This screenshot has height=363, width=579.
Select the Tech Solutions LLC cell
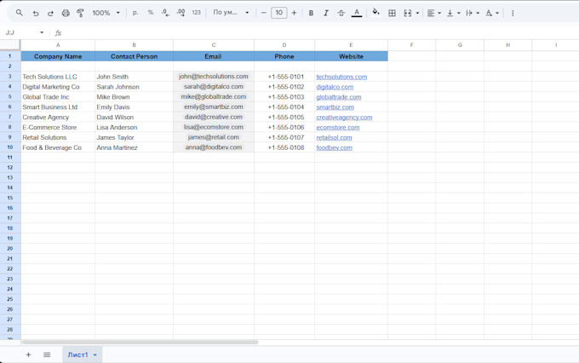[58, 77]
